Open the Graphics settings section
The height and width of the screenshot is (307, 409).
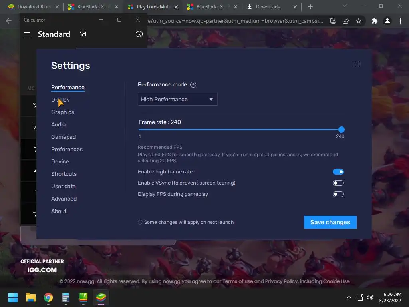63,112
